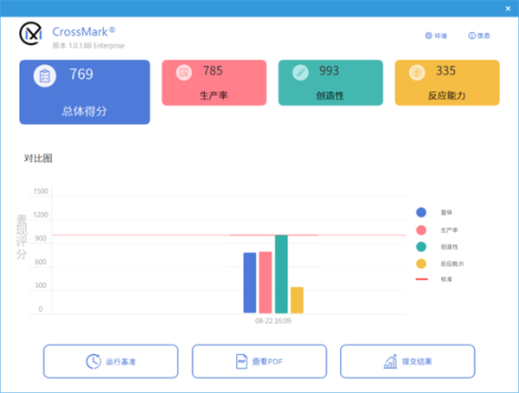This screenshot has width=519, height=393.
Task: Click the 1500 axis label
Action: tap(41, 191)
